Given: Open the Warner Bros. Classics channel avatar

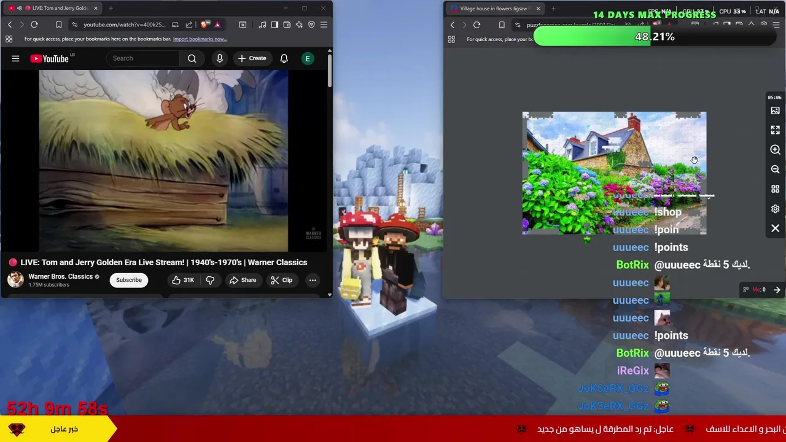Looking at the screenshot, I should 15,279.
